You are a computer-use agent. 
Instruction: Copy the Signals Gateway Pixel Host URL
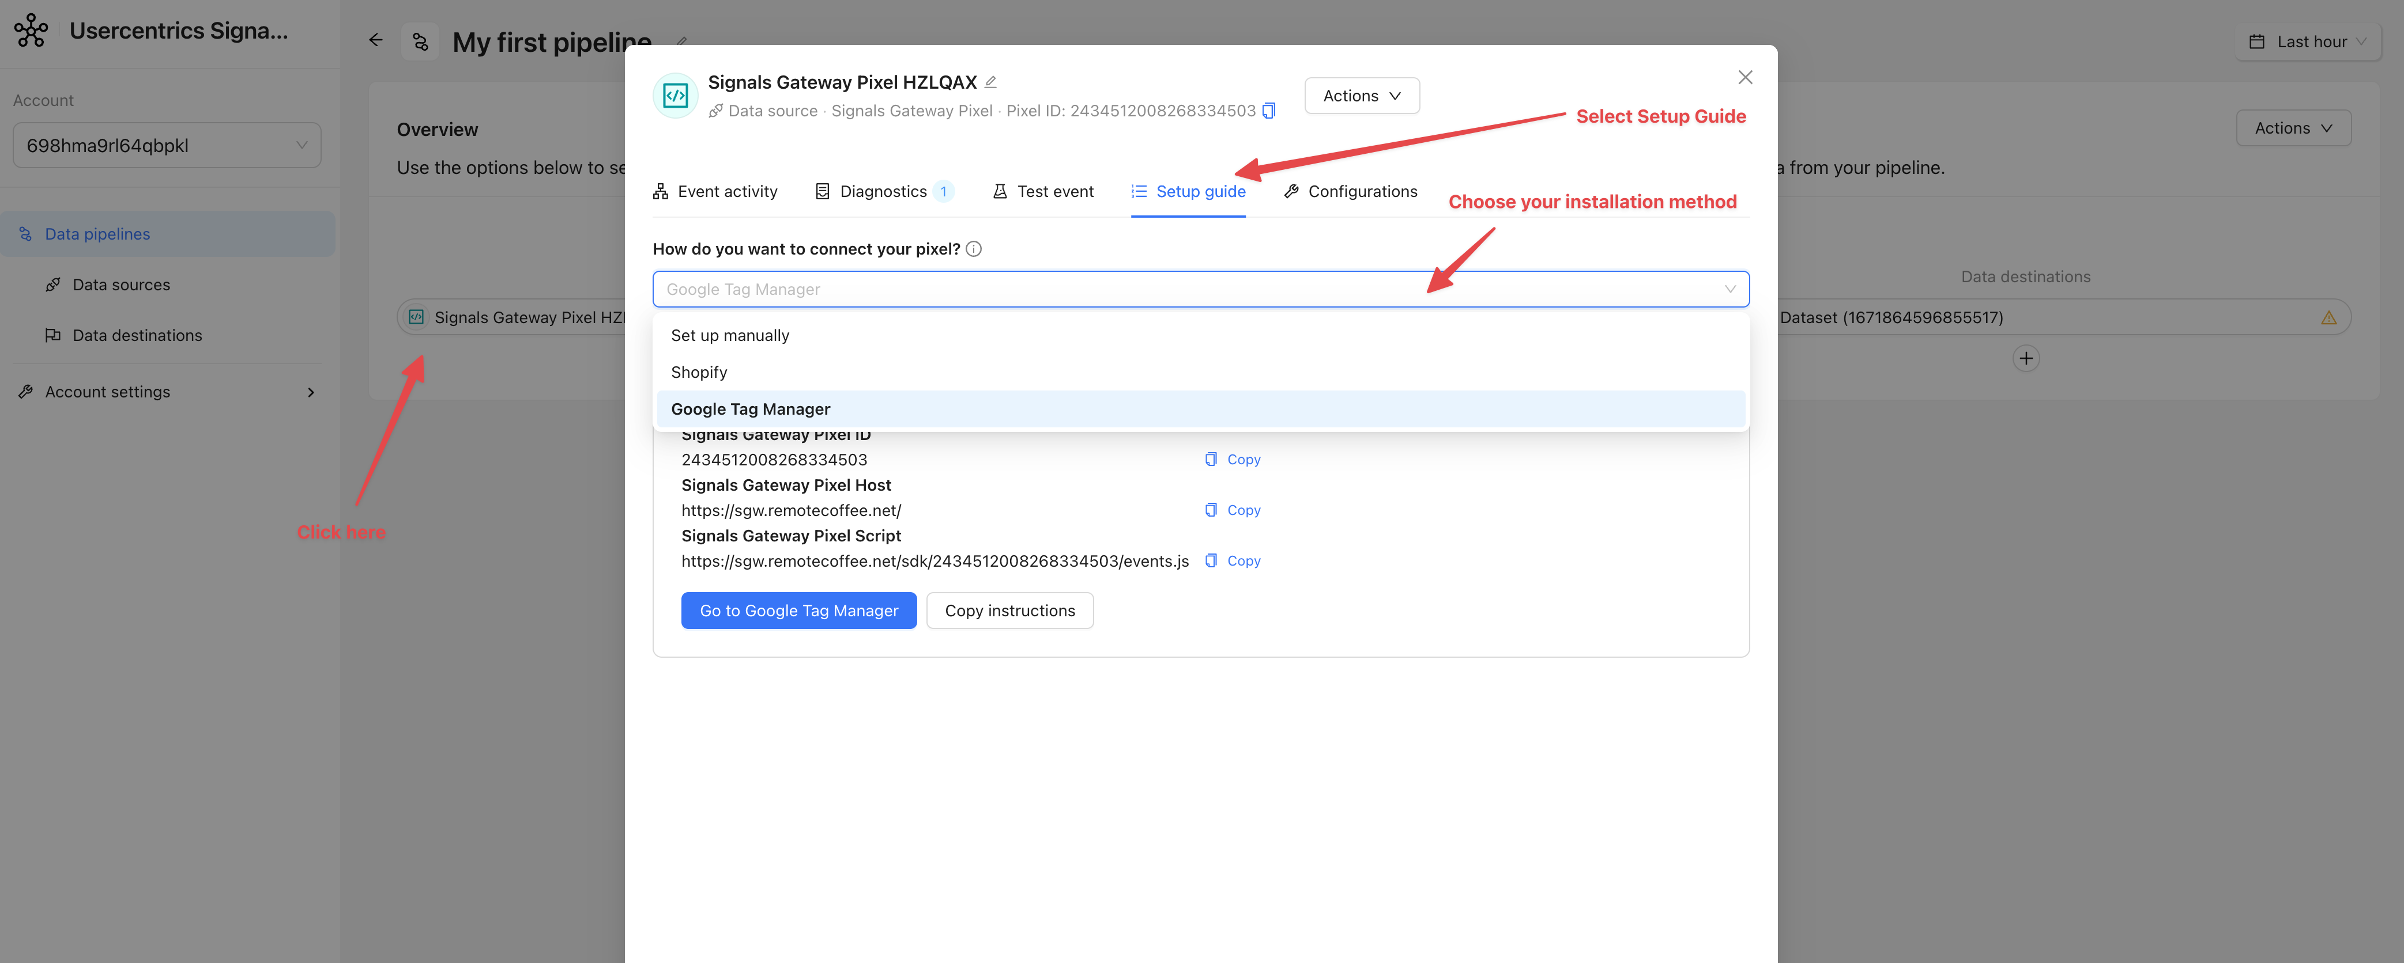coord(1233,510)
